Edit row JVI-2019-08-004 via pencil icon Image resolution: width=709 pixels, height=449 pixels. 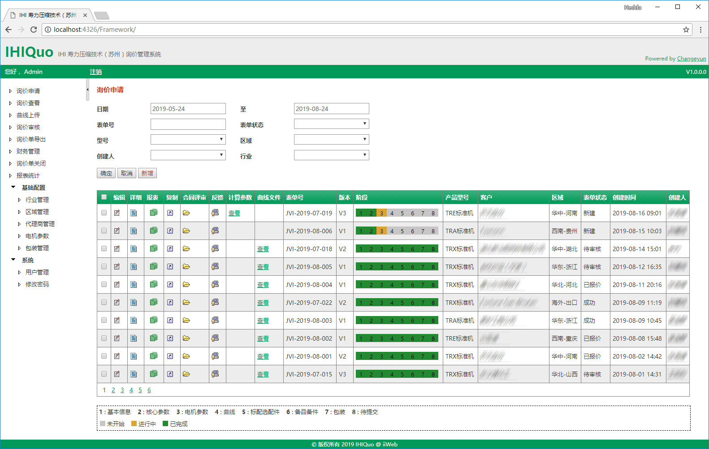117,285
